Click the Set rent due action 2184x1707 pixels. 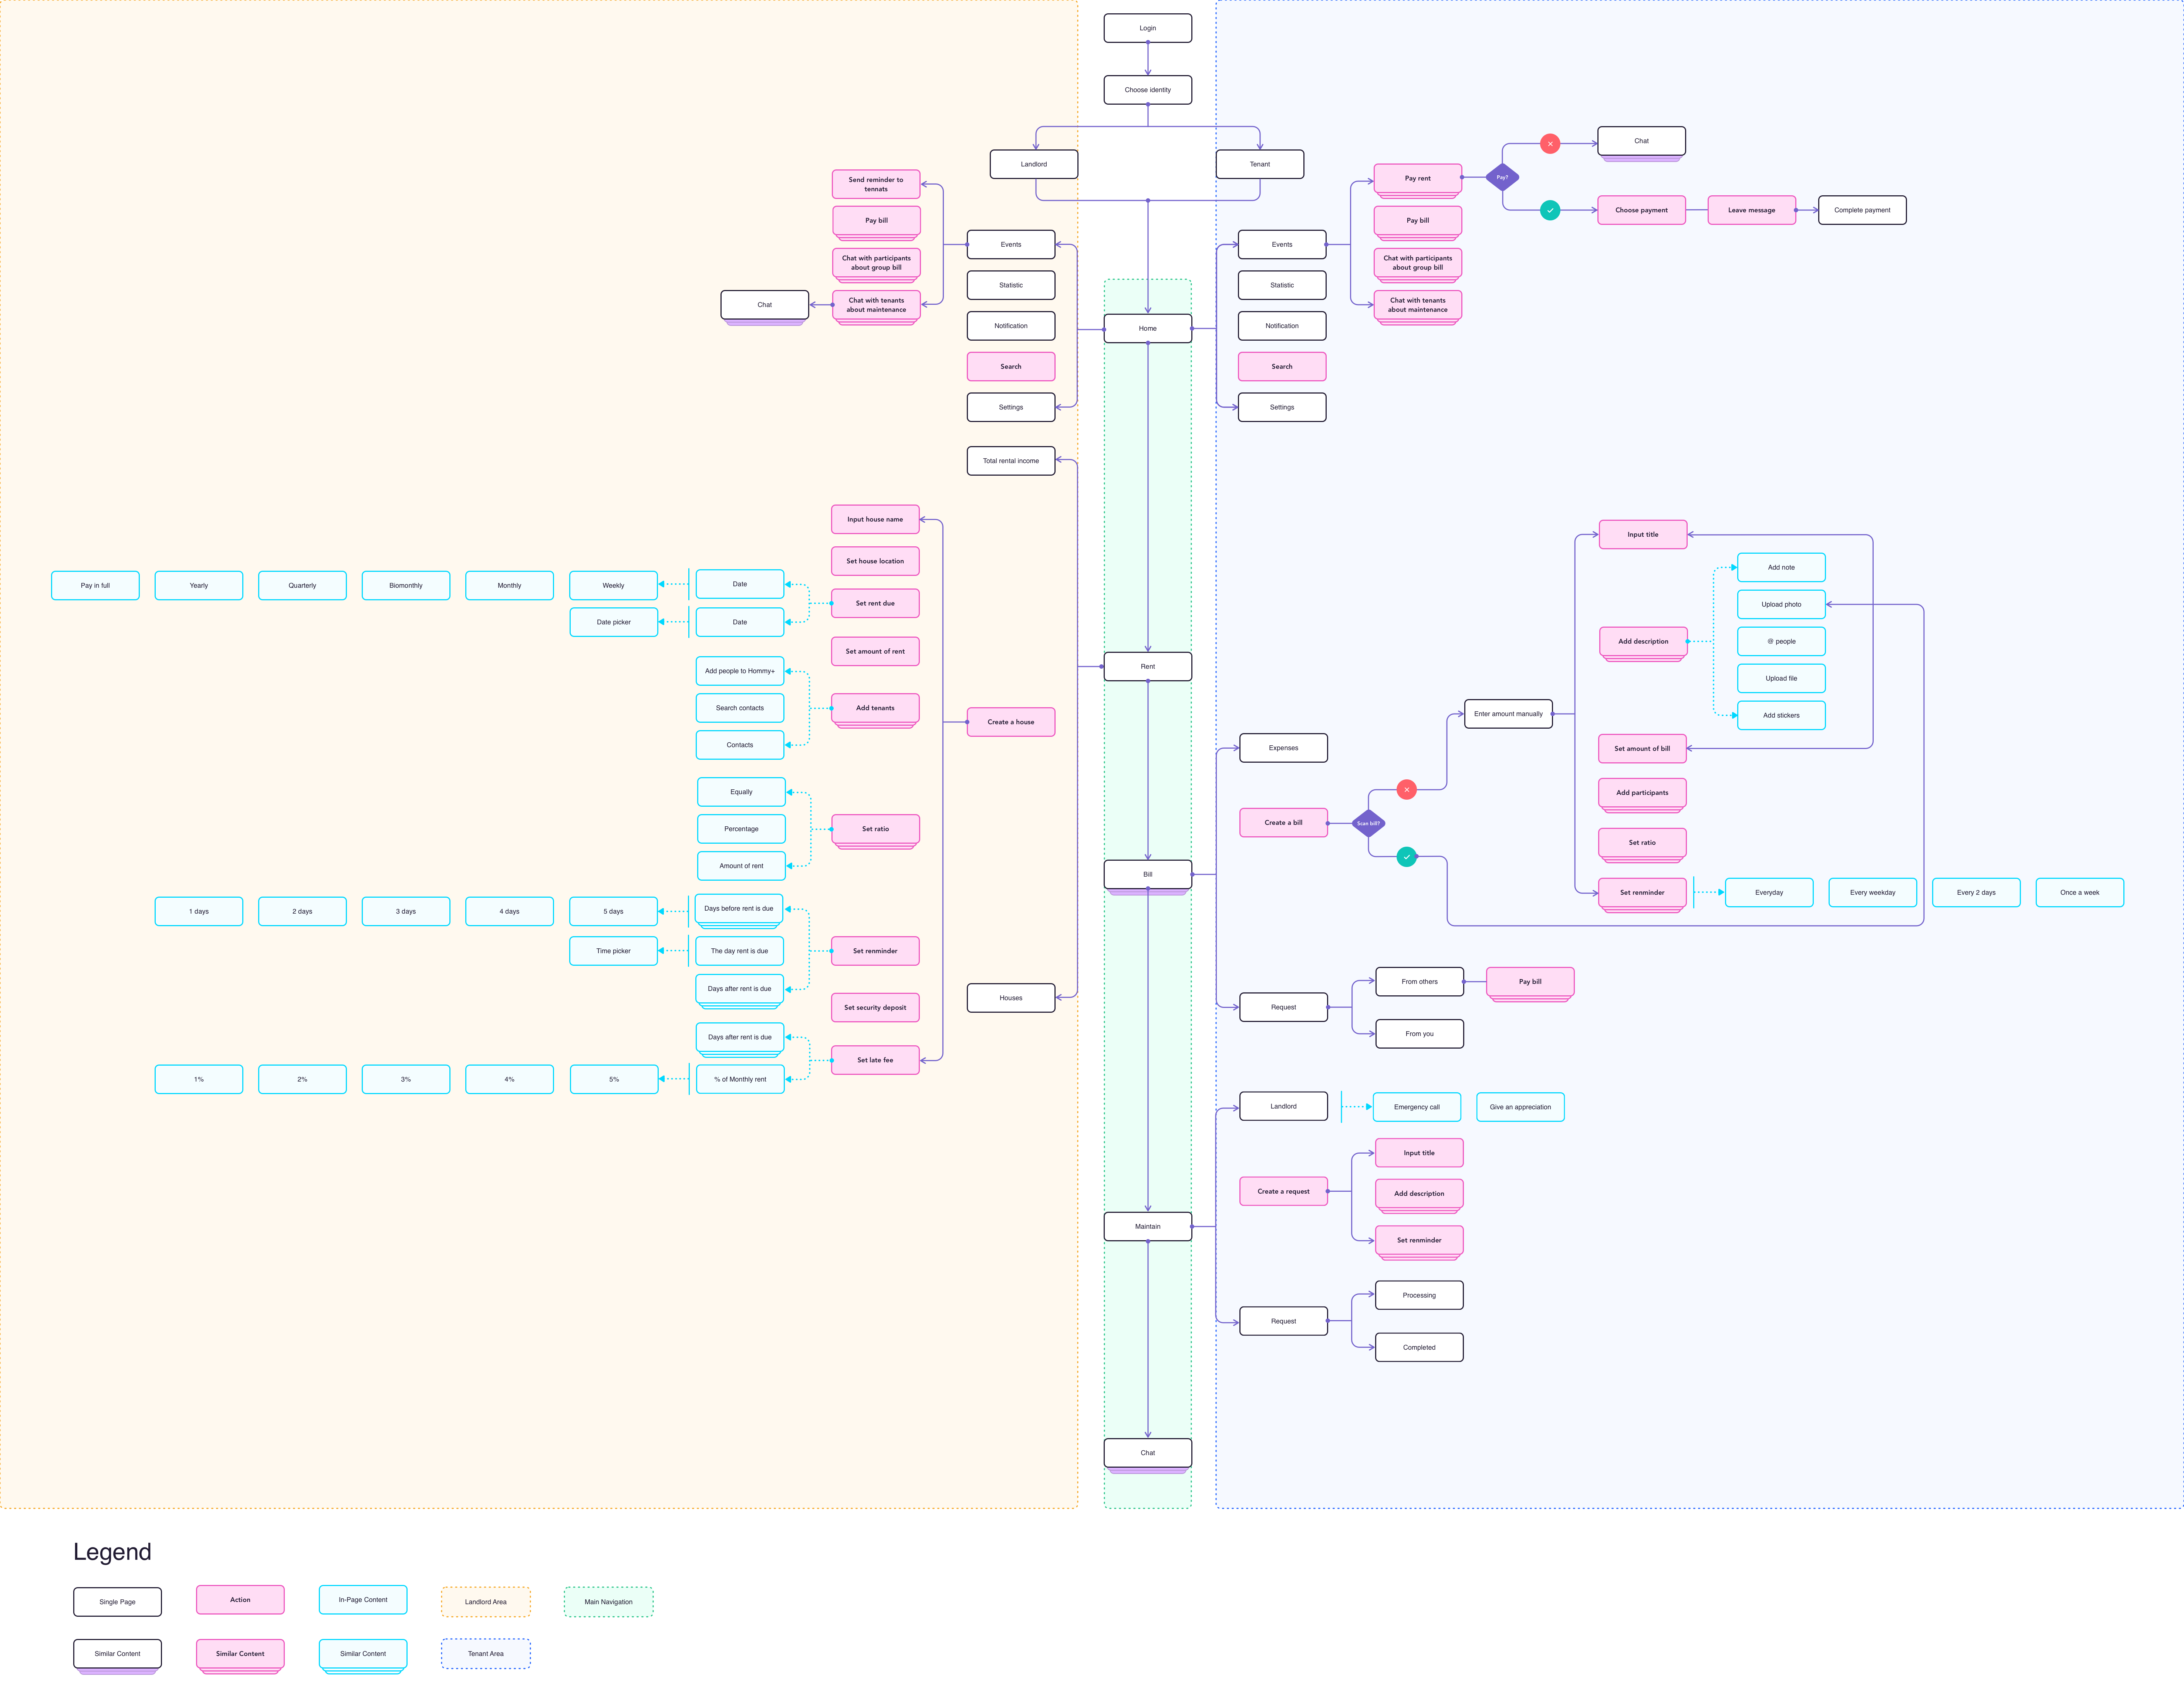[875, 603]
